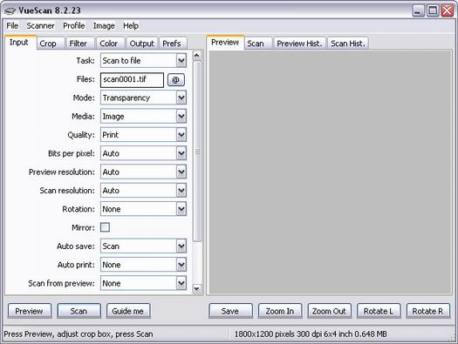Image resolution: width=458 pixels, height=344 pixels.
Task: Select the Scan tab in right pane
Action: click(x=258, y=44)
